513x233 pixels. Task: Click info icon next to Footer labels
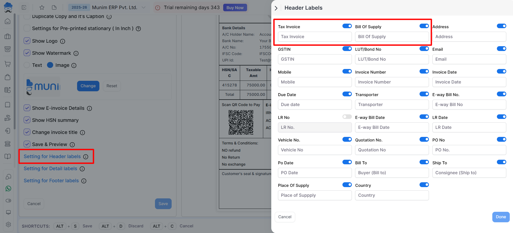(84, 181)
